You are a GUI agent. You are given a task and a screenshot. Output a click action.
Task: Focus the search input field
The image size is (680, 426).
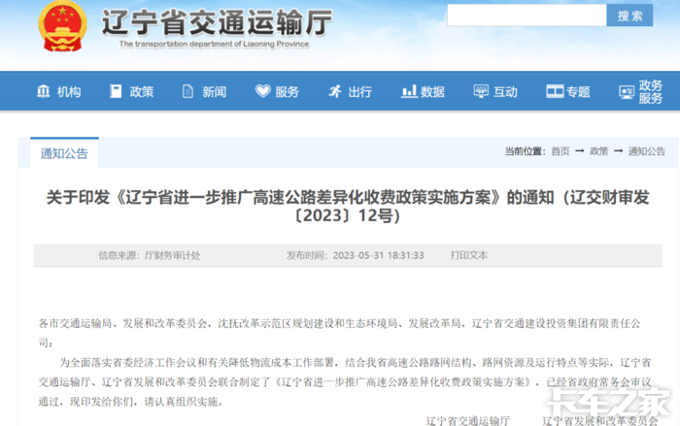point(527,16)
